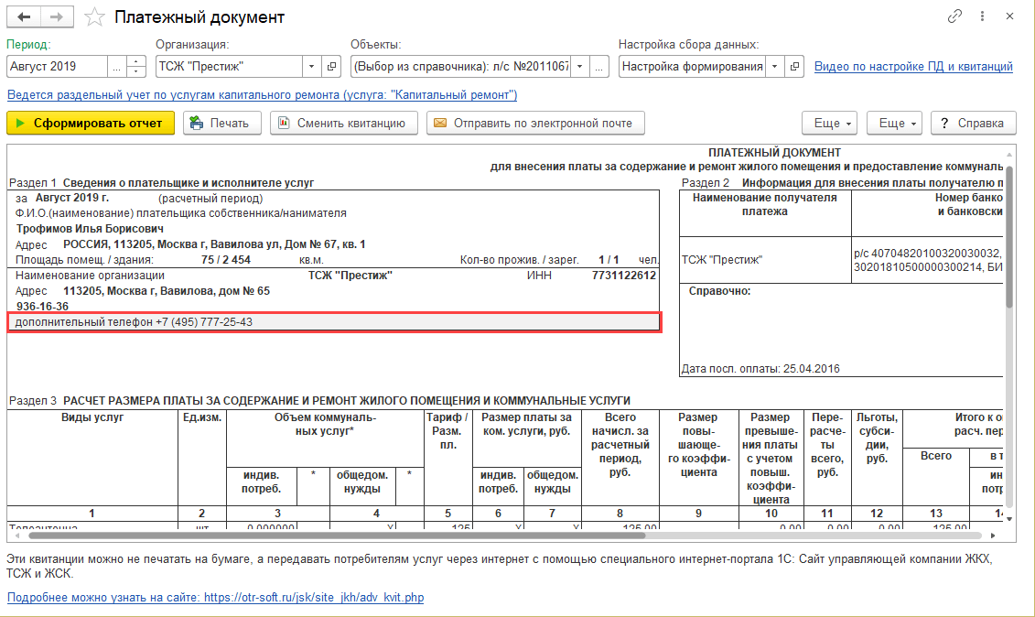Click the payer address line with Дом № 67, кв. 1
1035x617 pixels.
point(214,244)
